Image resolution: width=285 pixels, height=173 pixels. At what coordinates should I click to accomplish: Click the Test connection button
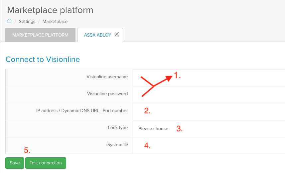[46, 163]
